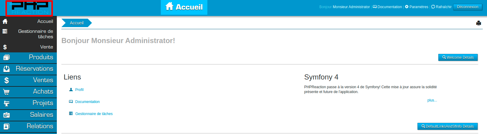Viewport: 487px width, 134px height.
Task: Open Documentation in the top bar
Action: point(387,7)
